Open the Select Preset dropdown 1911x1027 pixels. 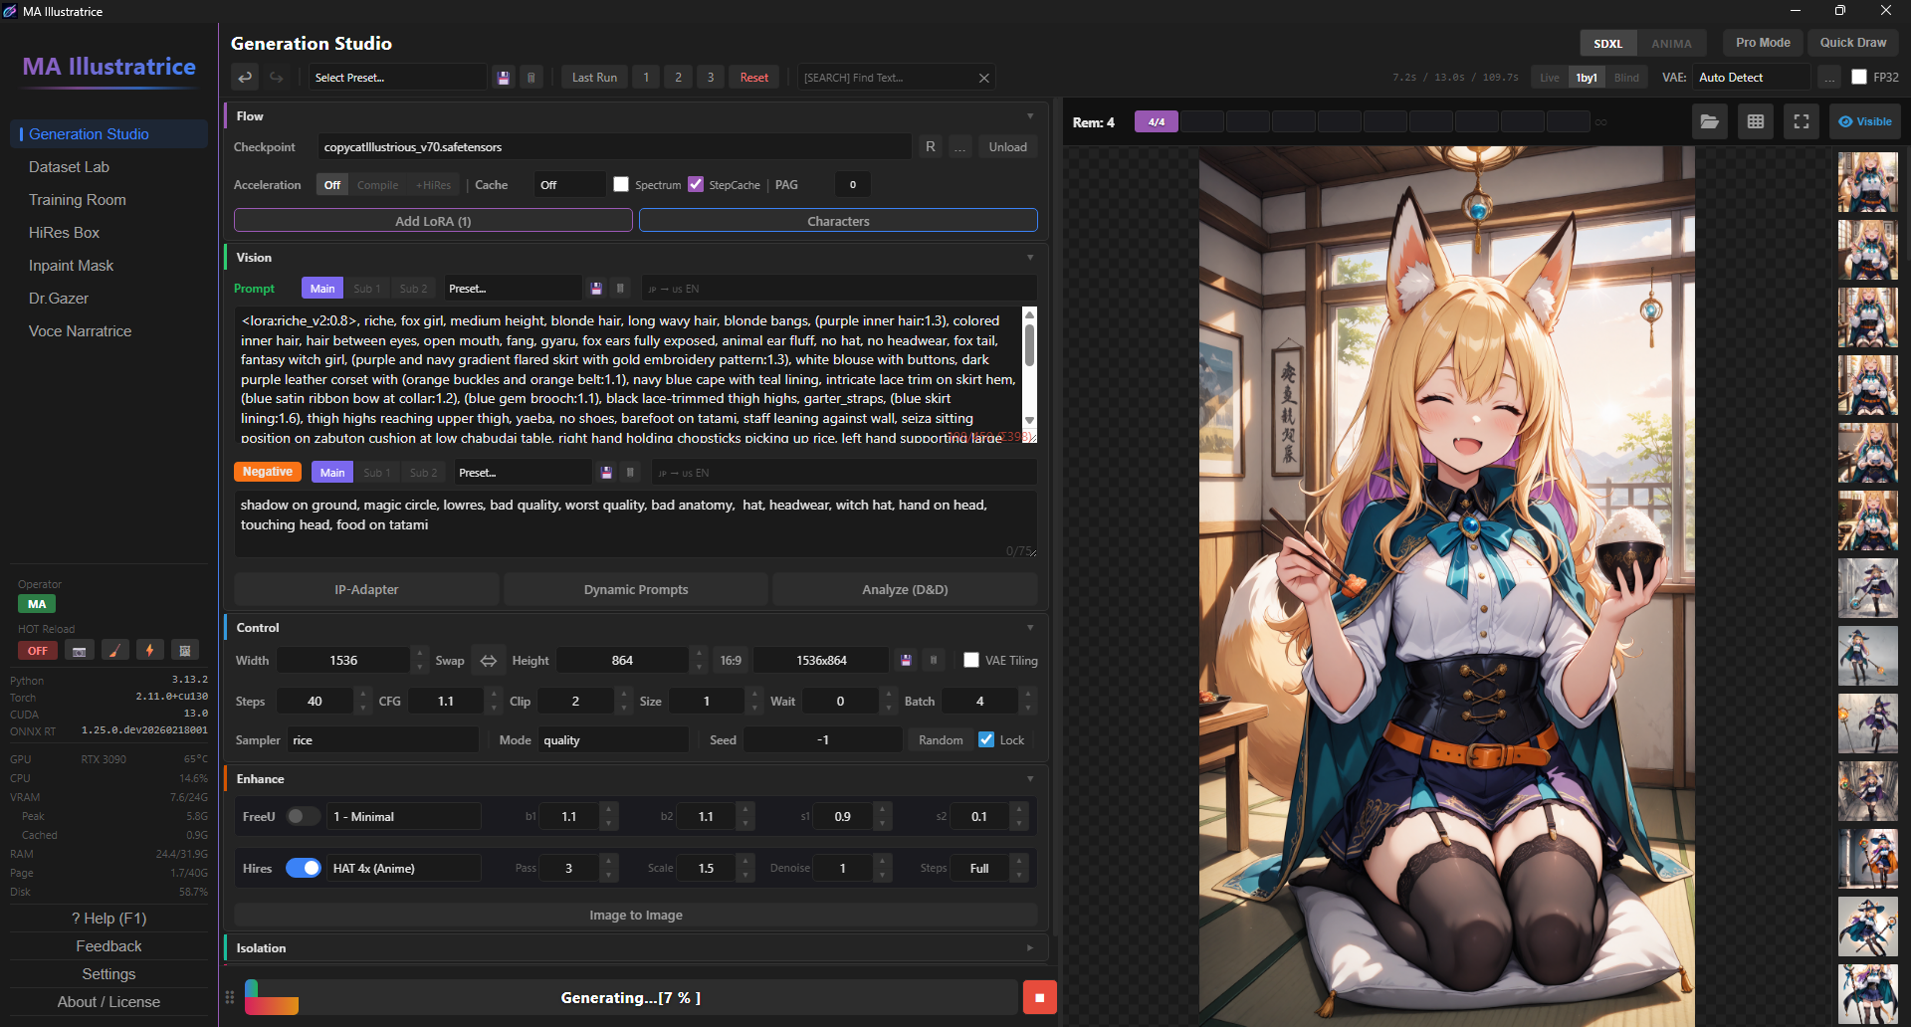tap(398, 78)
